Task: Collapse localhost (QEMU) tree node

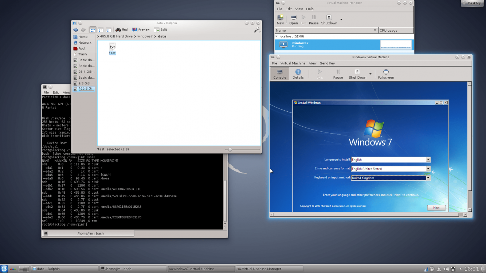Action: (277, 36)
